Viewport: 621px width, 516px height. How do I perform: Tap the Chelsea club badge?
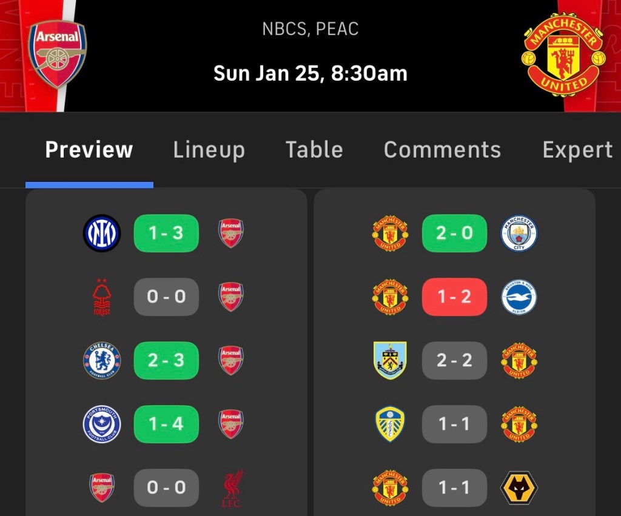click(102, 361)
